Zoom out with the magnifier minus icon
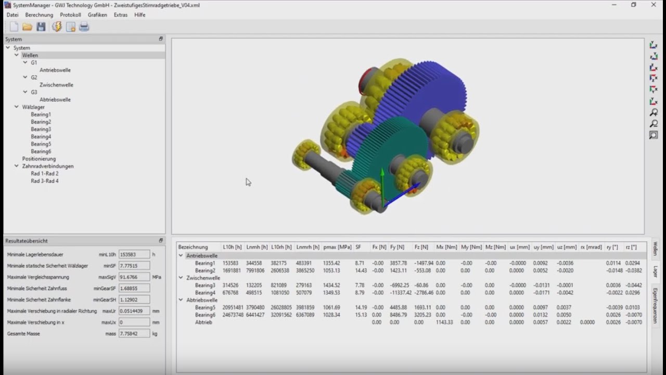This screenshot has width=666, height=375. pos(654,124)
